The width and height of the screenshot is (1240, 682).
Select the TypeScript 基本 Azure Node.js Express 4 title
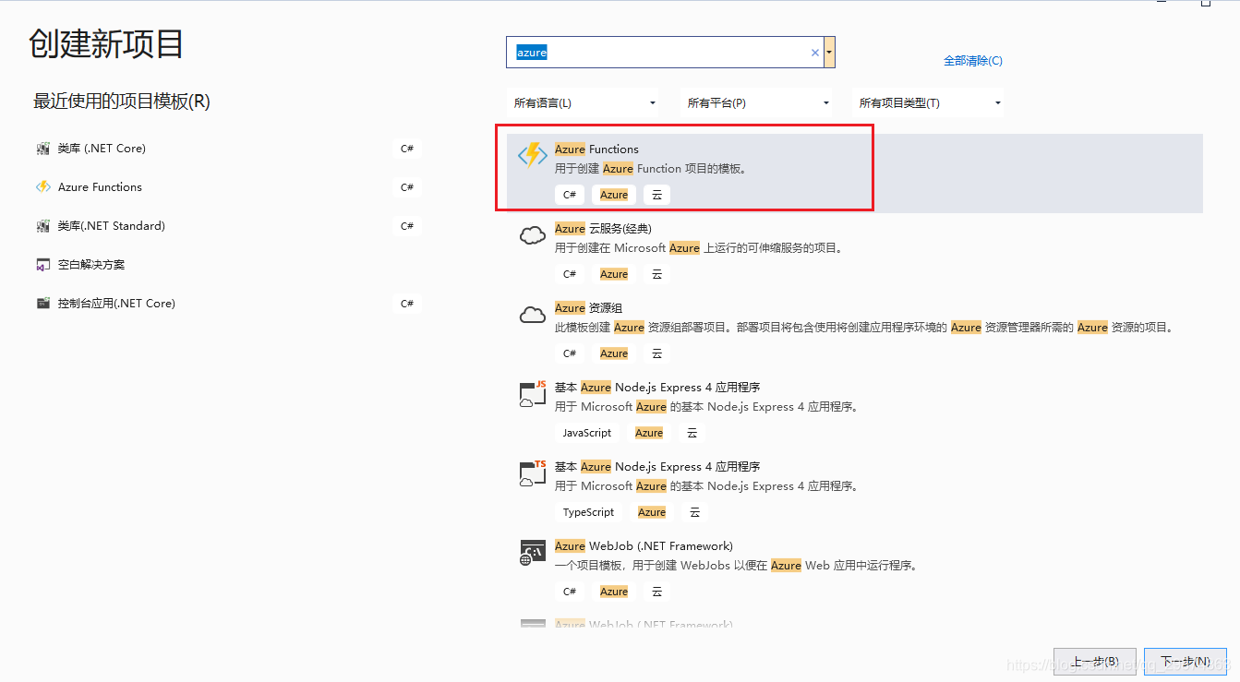tap(657, 467)
